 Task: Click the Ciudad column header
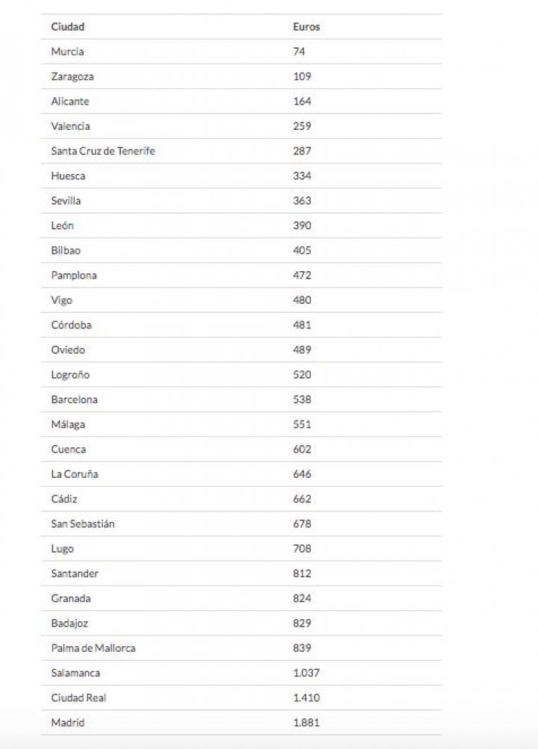68,27
